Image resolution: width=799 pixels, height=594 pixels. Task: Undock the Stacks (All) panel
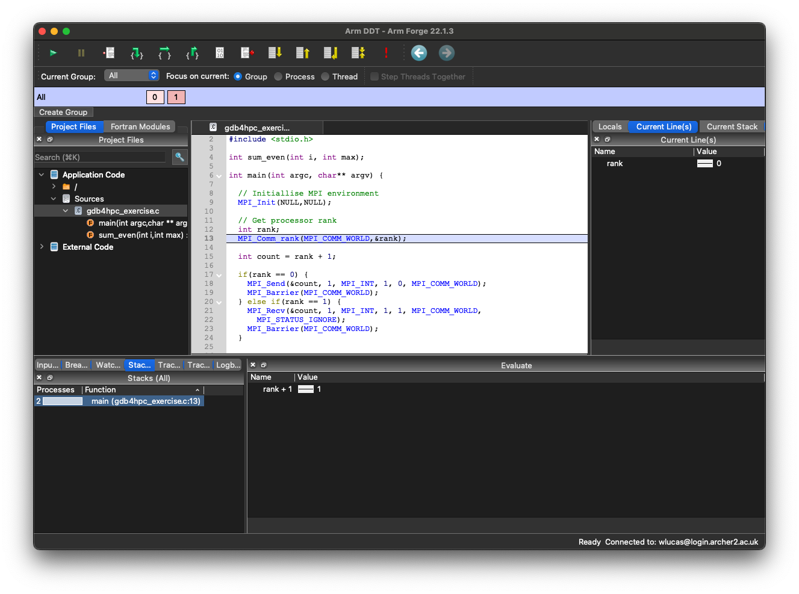coord(50,377)
